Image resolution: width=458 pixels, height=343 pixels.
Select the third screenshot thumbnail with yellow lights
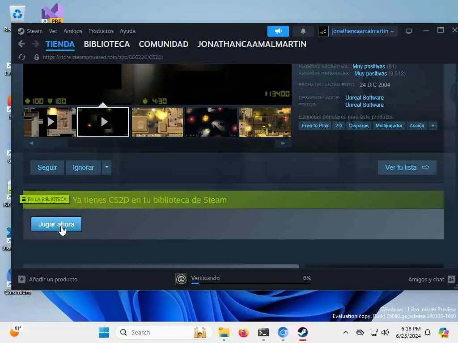click(x=157, y=122)
